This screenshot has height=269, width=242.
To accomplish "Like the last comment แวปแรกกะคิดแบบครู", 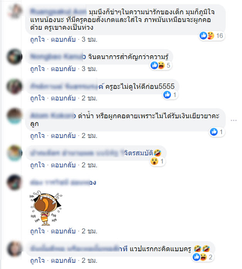I will click(37, 260).
